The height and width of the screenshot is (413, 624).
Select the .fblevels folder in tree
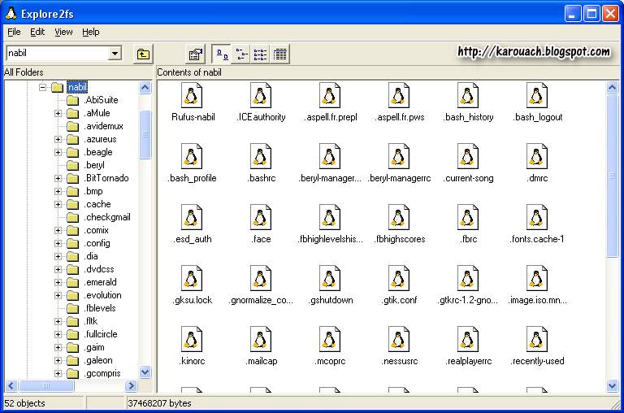point(100,308)
